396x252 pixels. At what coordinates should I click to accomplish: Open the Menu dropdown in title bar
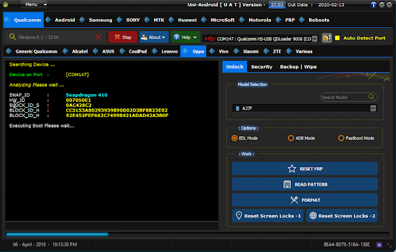tap(34, 4)
